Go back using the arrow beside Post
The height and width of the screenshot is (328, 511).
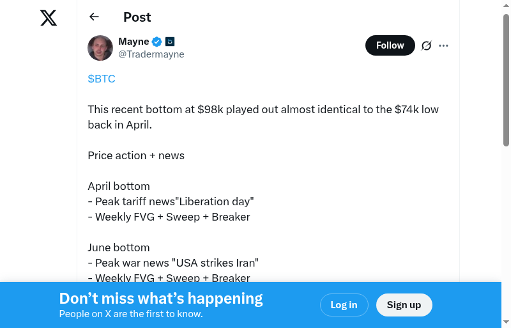point(95,17)
